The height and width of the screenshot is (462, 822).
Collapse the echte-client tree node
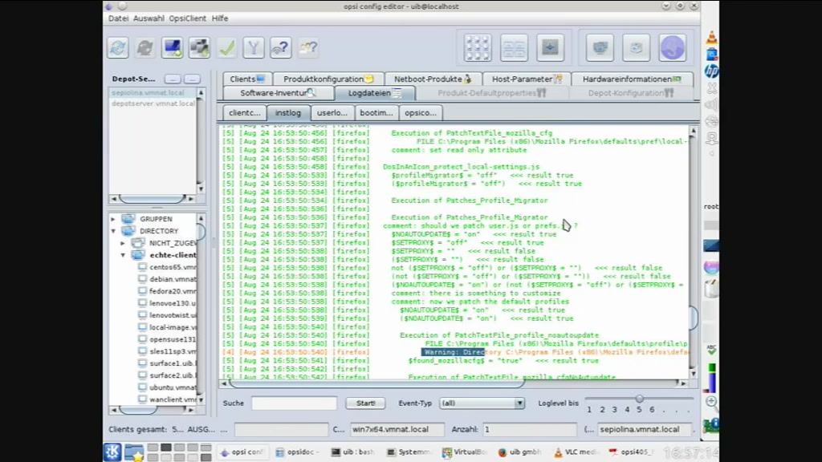[x=123, y=255]
